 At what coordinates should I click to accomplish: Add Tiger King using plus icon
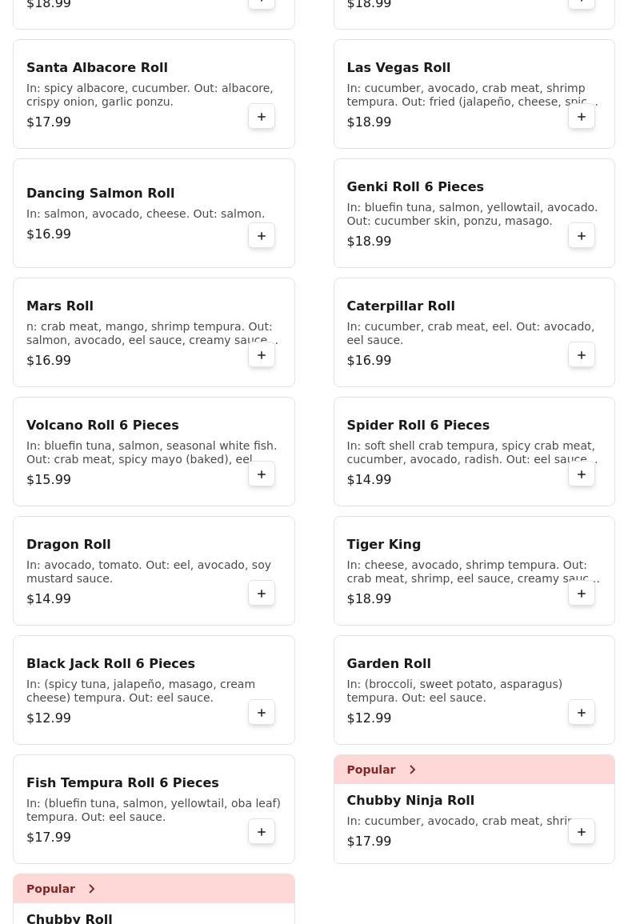click(x=582, y=594)
